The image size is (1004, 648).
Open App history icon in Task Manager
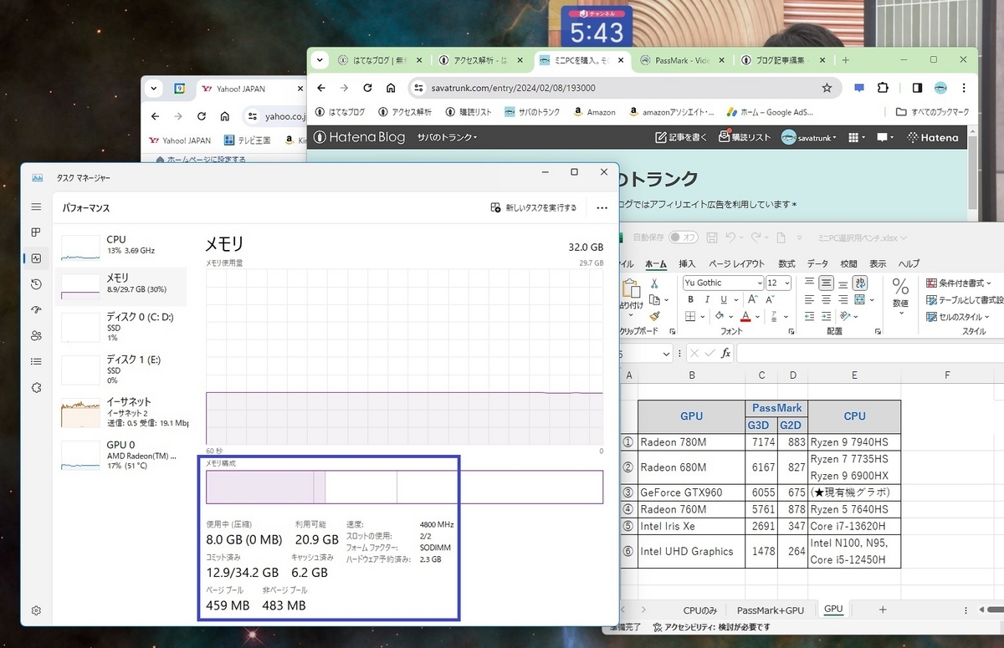[x=36, y=284]
